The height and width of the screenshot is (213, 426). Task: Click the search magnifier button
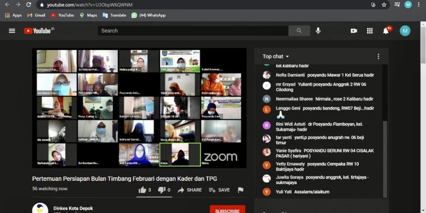(x=299, y=31)
